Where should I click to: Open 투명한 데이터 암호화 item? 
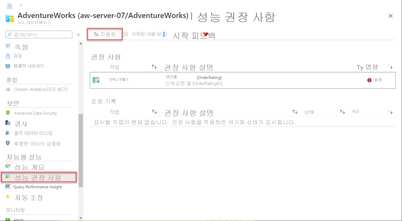pos(37,144)
